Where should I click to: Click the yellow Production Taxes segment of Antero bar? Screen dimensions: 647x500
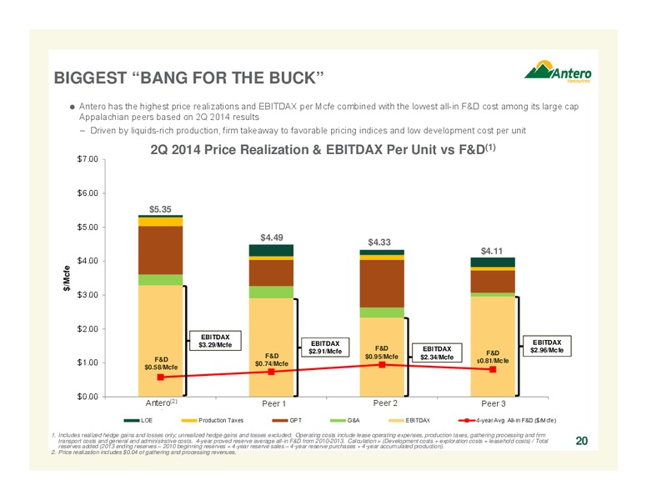pyautogui.click(x=161, y=222)
